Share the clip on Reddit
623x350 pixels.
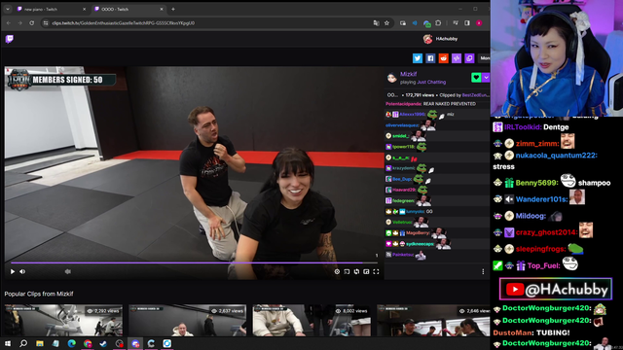pyautogui.click(x=444, y=58)
